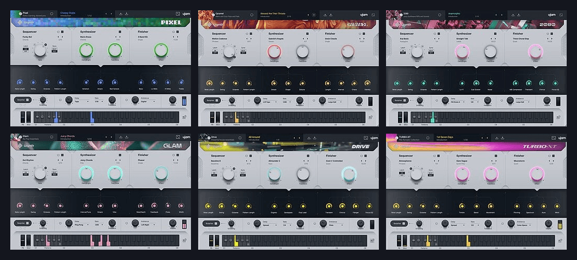
Task: Open the Delay Spread dropdown in Turbo-XT
Action: 458,225
